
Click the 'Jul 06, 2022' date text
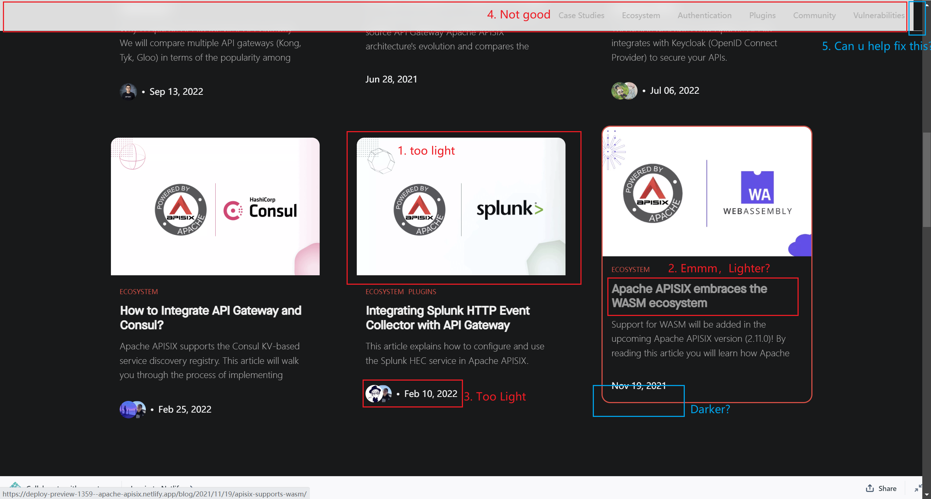[x=675, y=90]
